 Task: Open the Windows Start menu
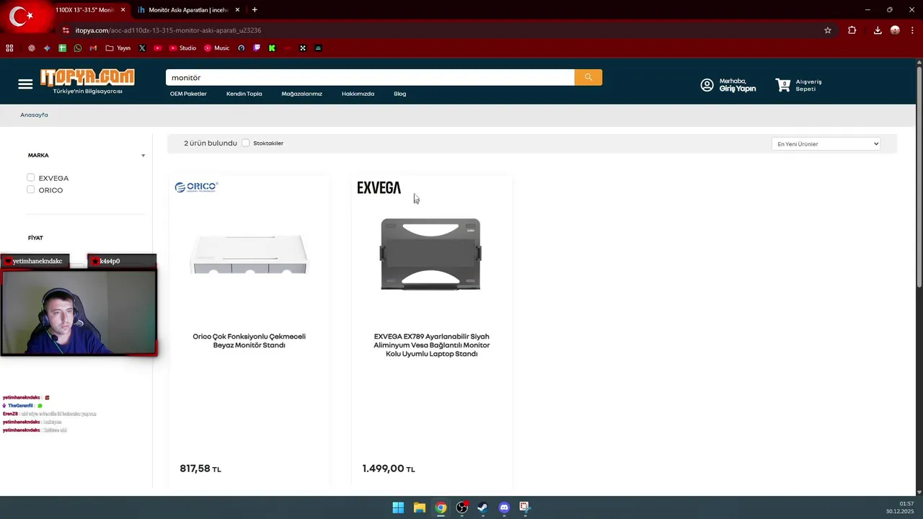[x=398, y=507]
